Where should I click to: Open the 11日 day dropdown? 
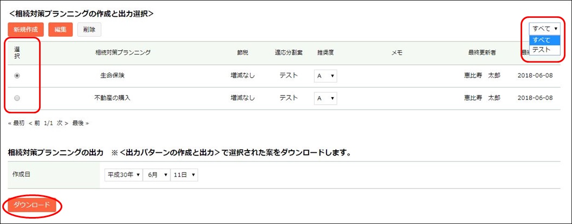(184, 174)
